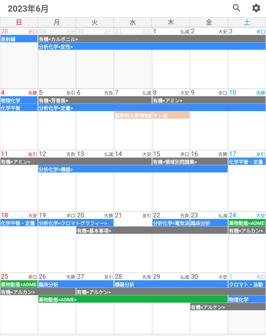
Task: Open the 薬物動態<ADME event on June 24
Action: point(247,223)
